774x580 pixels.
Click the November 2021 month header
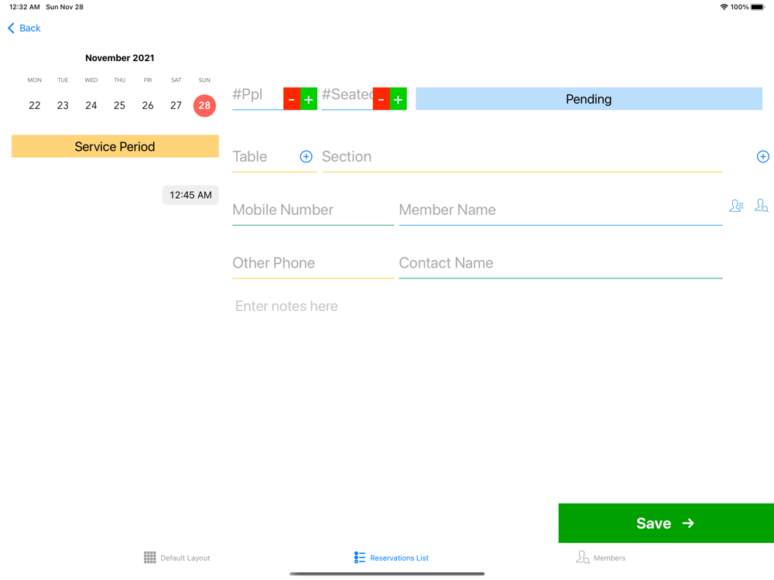click(x=120, y=58)
